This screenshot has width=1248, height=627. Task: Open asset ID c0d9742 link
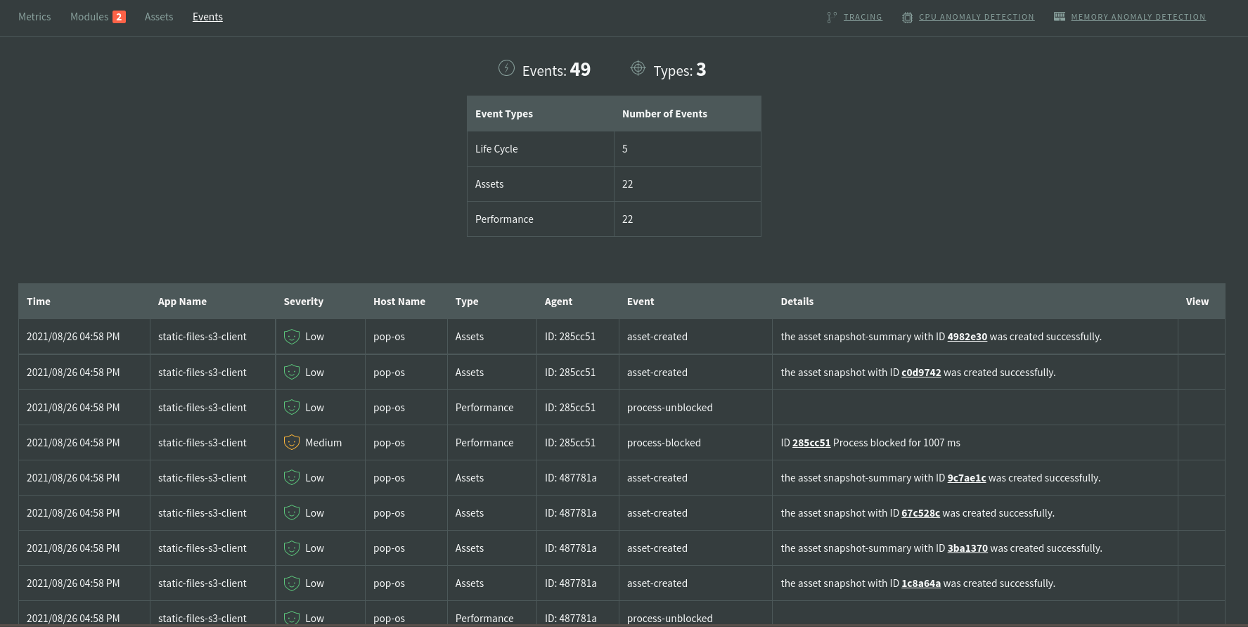pos(921,373)
